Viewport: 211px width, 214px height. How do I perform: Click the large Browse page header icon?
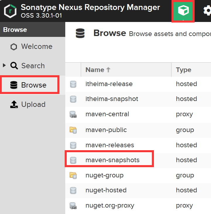click(80, 33)
